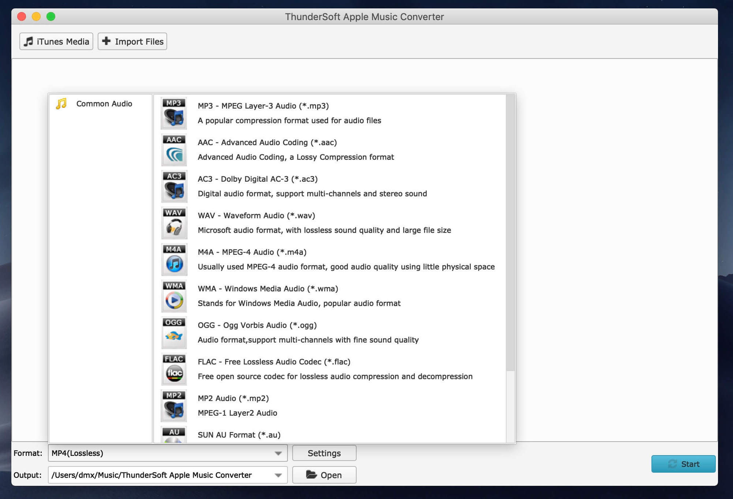Image resolution: width=733 pixels, height=499 pixels.
Task: Click the AU format icon
Action: click(x=174, y=435)
